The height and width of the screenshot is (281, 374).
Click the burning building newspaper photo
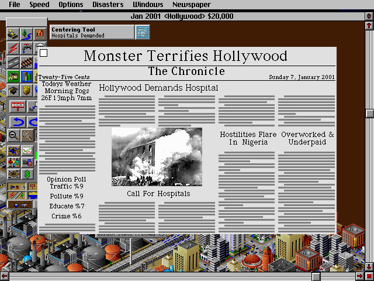(x=157, y=157)
